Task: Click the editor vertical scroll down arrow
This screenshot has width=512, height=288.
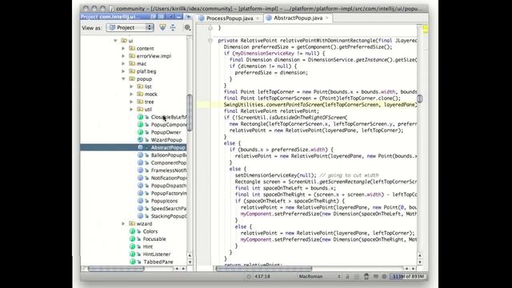Action: [419, 262]
